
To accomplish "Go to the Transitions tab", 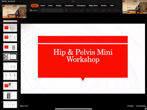I will (x=69, y=5).
